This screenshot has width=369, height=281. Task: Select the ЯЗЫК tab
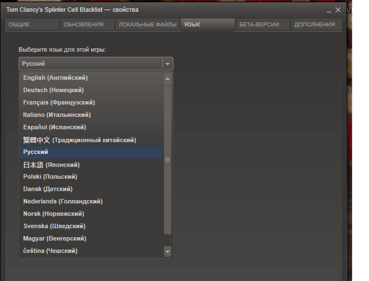[208, 24]
